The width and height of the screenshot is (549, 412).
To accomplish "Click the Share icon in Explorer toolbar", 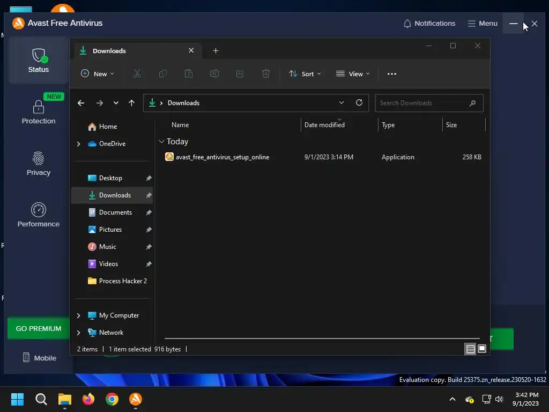I will point(240,74).
